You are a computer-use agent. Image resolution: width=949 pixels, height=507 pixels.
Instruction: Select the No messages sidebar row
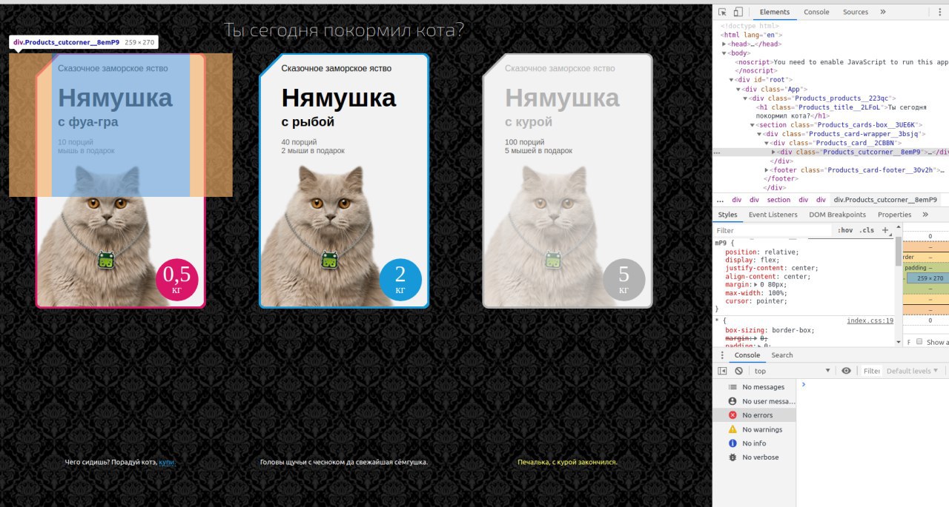(x=754, y=387)
